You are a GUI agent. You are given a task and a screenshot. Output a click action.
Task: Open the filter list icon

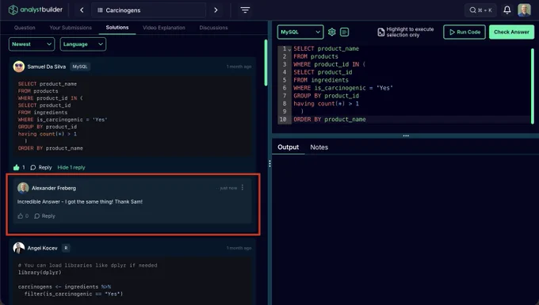coord(245,10)
